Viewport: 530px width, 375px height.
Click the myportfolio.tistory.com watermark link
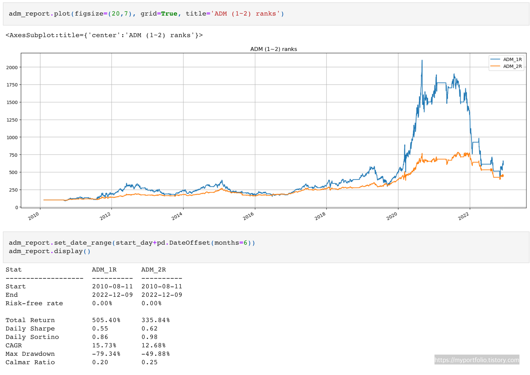(x=476, y=360)
